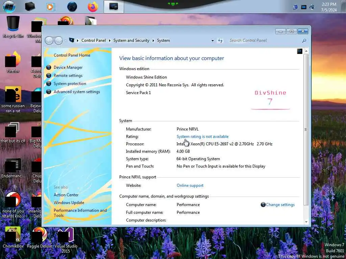Launch Firefox from the taskbar
This screenshot has width=346, height=259.
coord(93,7)
